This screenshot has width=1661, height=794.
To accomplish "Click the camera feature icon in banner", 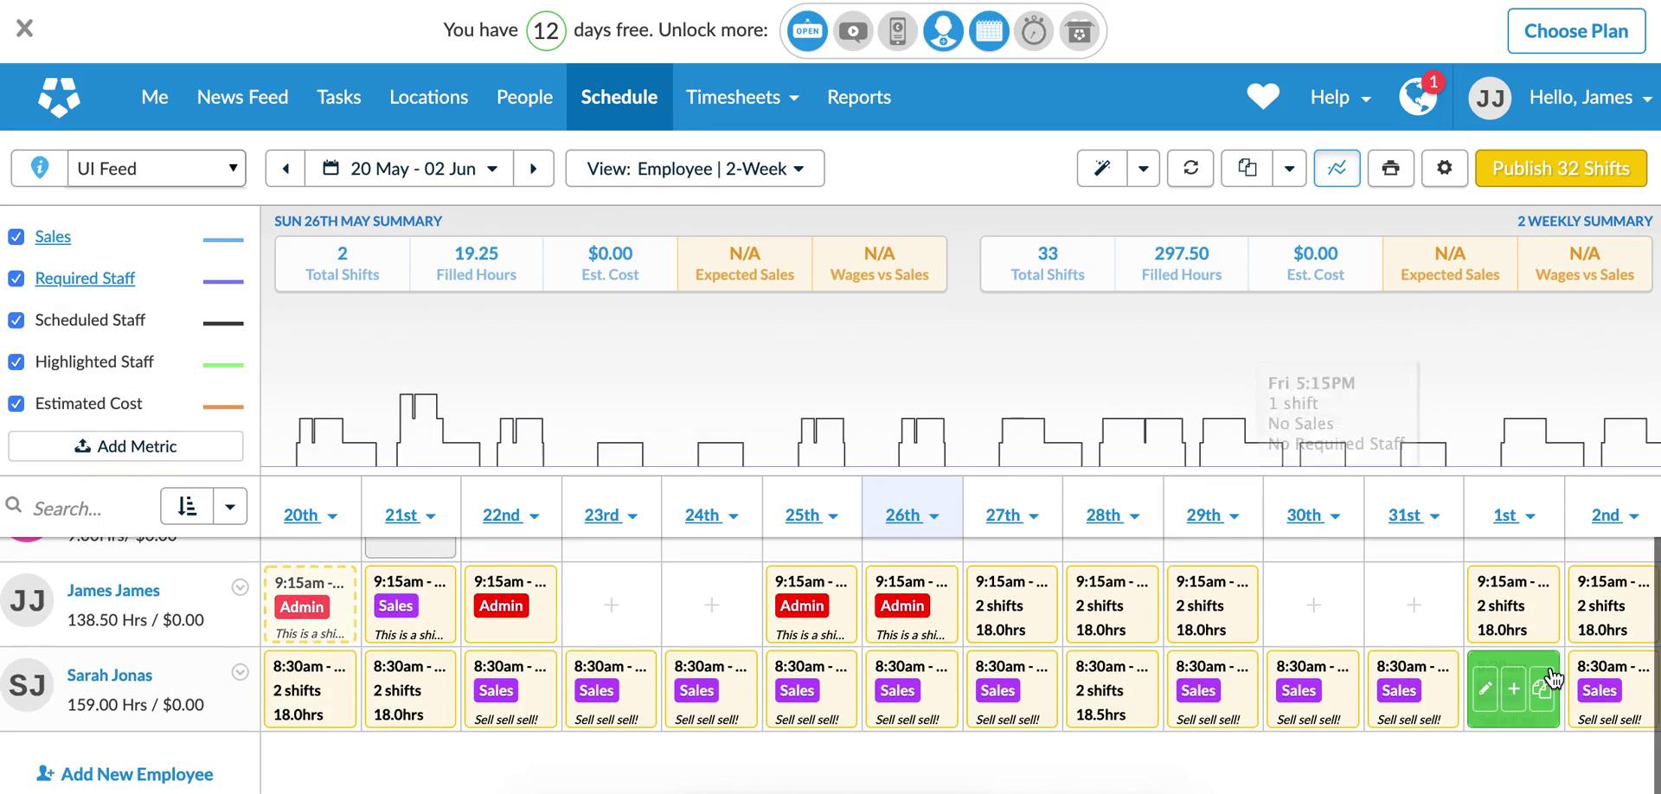I will (853, 31).
